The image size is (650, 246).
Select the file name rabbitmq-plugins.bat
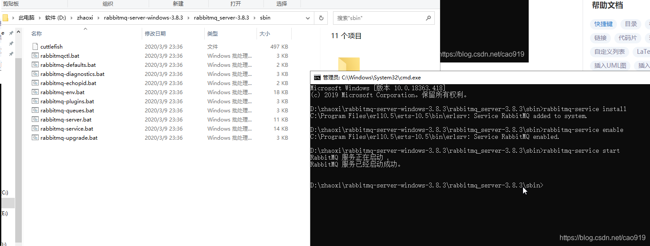click(x=67, y=101)
